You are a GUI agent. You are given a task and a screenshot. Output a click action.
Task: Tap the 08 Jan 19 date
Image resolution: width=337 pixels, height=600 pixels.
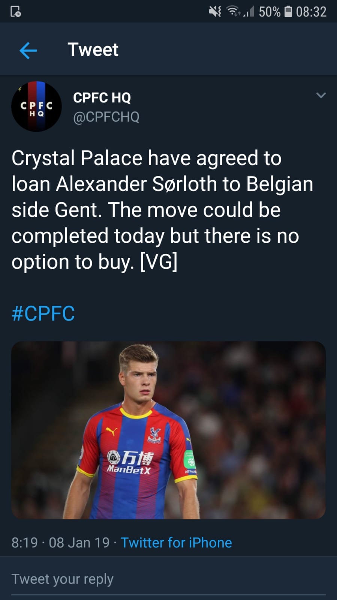79,543
